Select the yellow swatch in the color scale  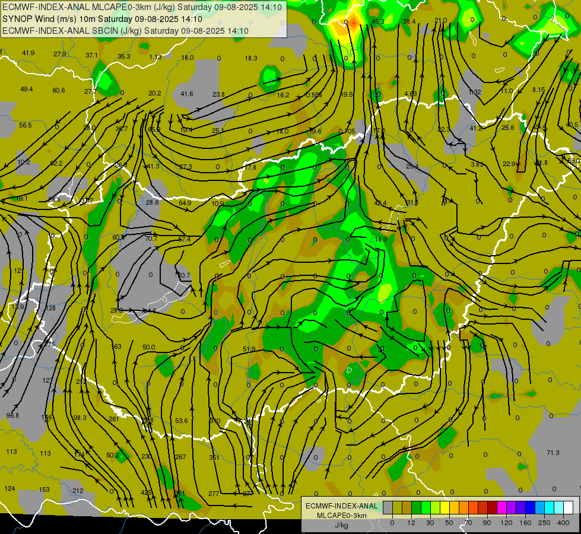445,508
